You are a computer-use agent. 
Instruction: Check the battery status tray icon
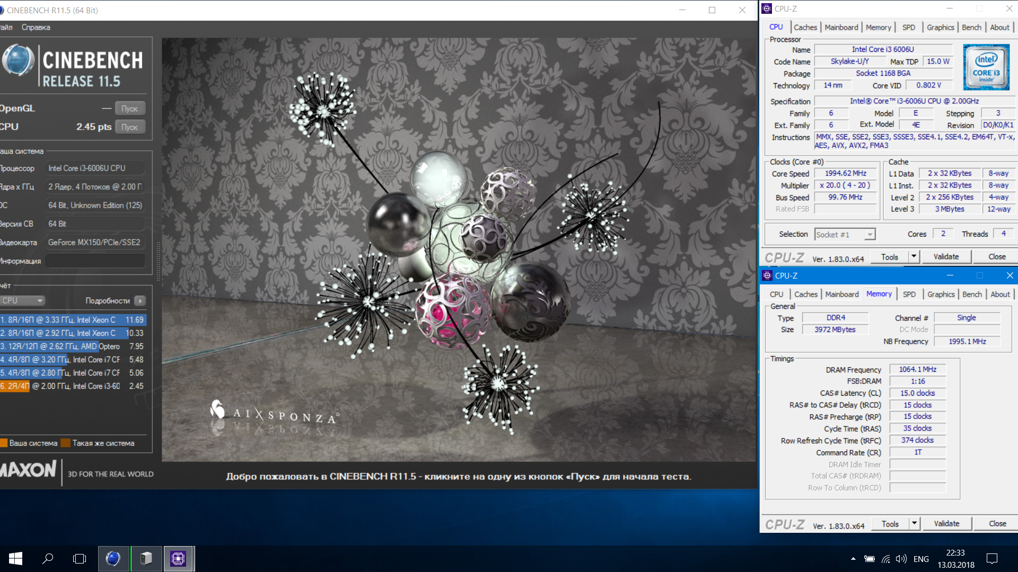click(870, 559)
